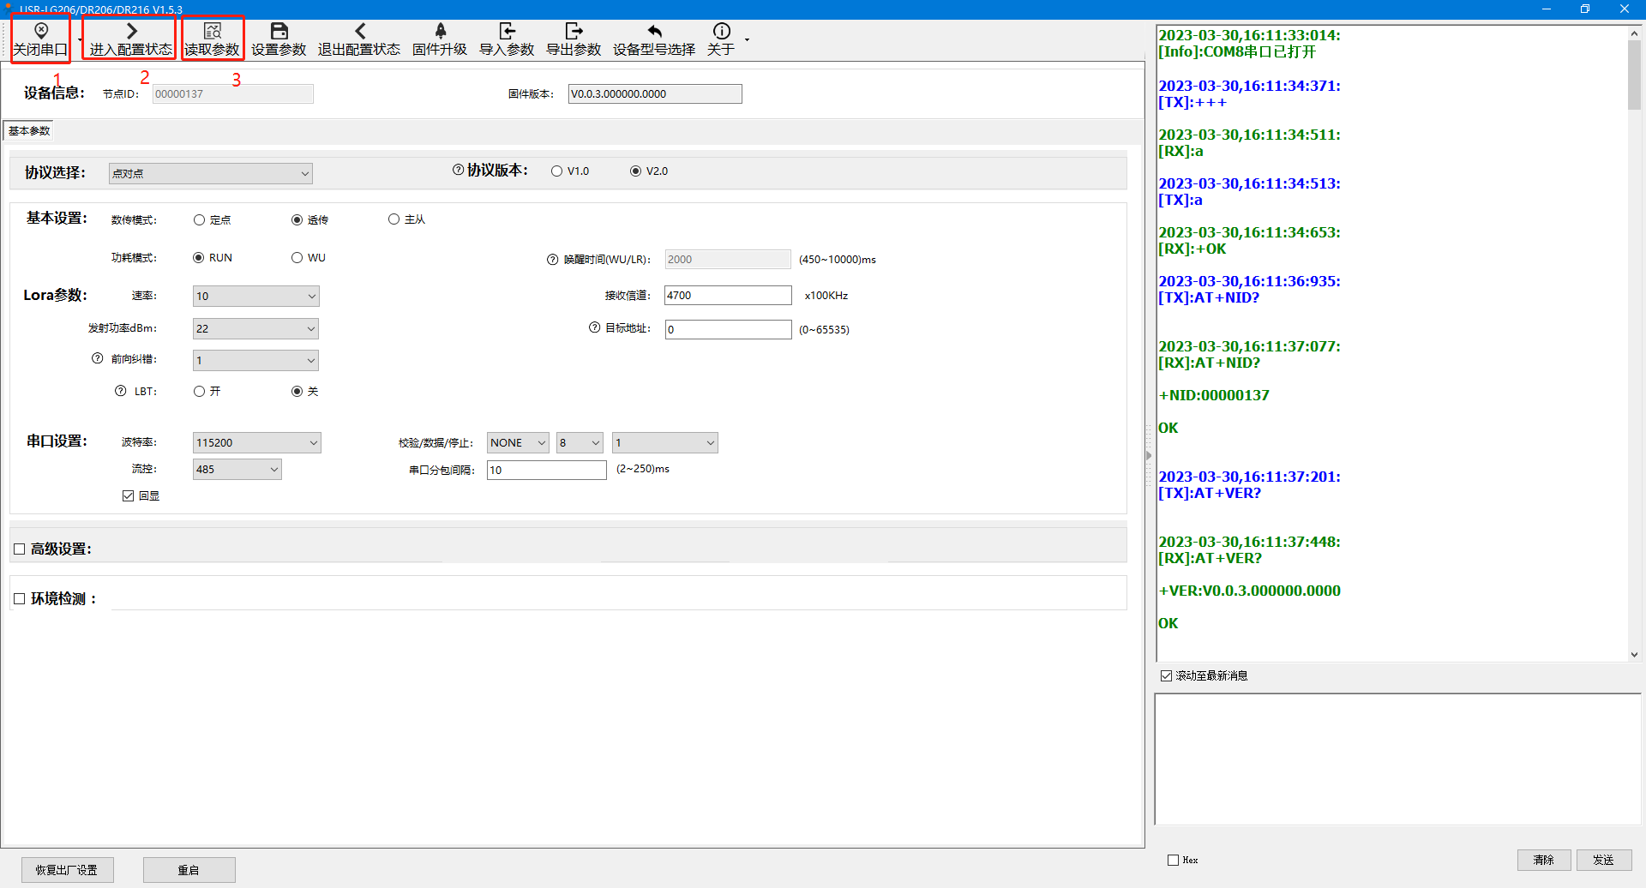This screenshot has width=1646, height=888.
Task: Click the 导入参数 import icon
Action: 507,40
